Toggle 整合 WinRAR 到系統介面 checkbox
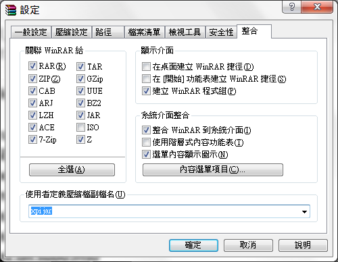 pyautogui.click(x=146, y=130)
